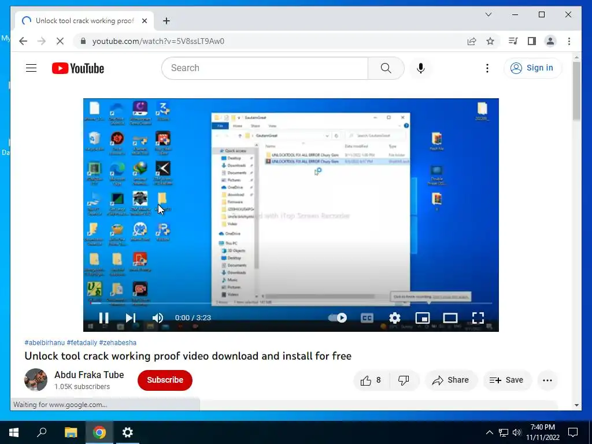This screenshot has width=592, height=444.
Task: Open the Windows notification center
Action: [x=573, y=432]
